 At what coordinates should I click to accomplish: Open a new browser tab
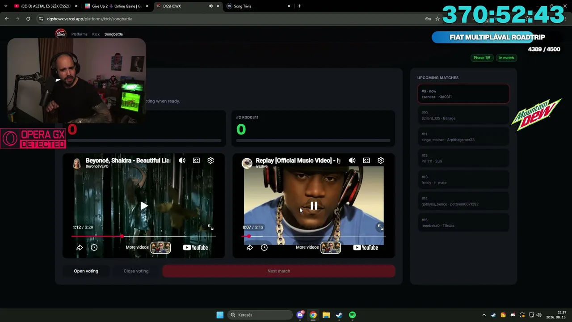point(299,6)
